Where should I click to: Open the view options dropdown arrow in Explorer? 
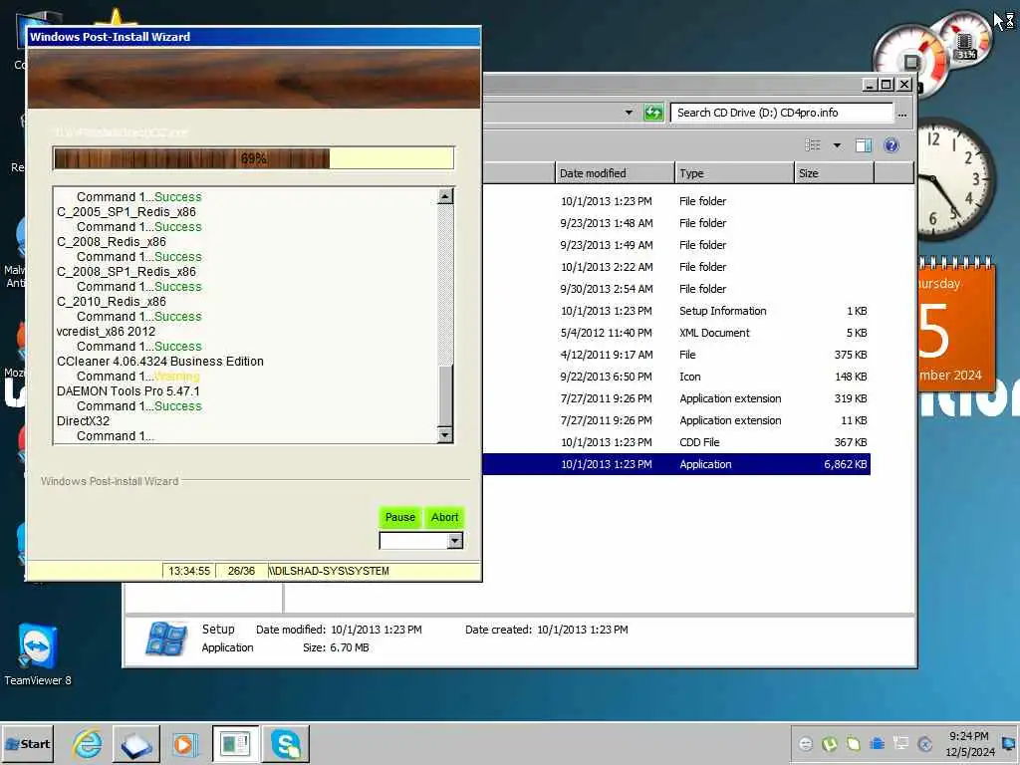tap(837, 145)
